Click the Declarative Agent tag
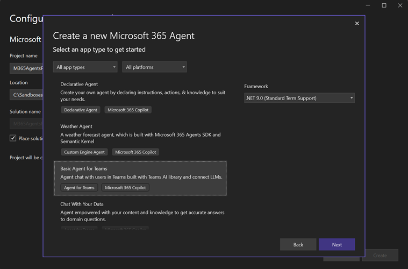Viewport: 408px width, 269px height. (81, 110)
